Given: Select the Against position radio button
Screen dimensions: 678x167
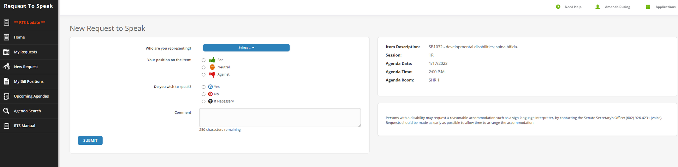Looking at the screenshot, I should 203,75.
